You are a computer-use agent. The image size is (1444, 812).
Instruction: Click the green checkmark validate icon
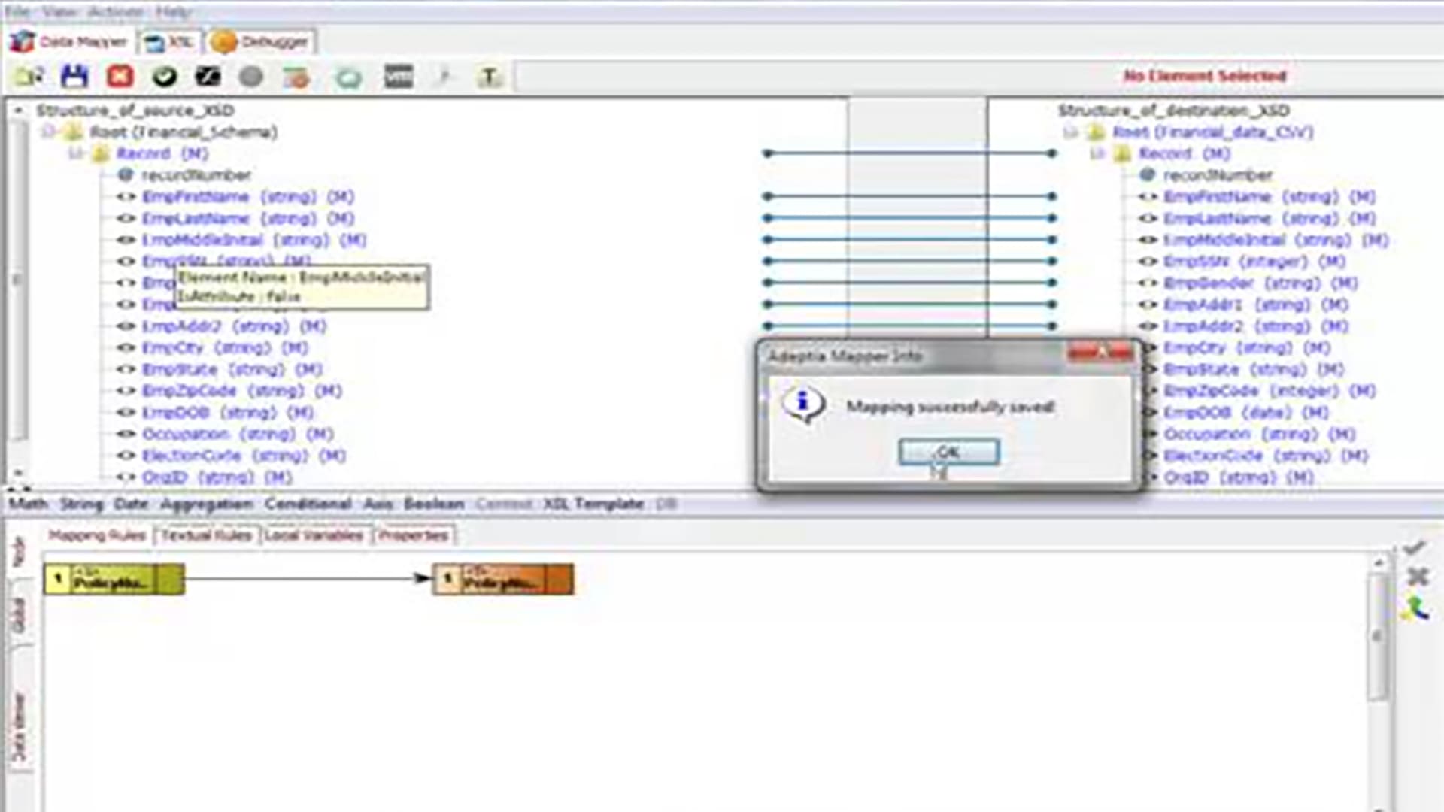(165, 76)
